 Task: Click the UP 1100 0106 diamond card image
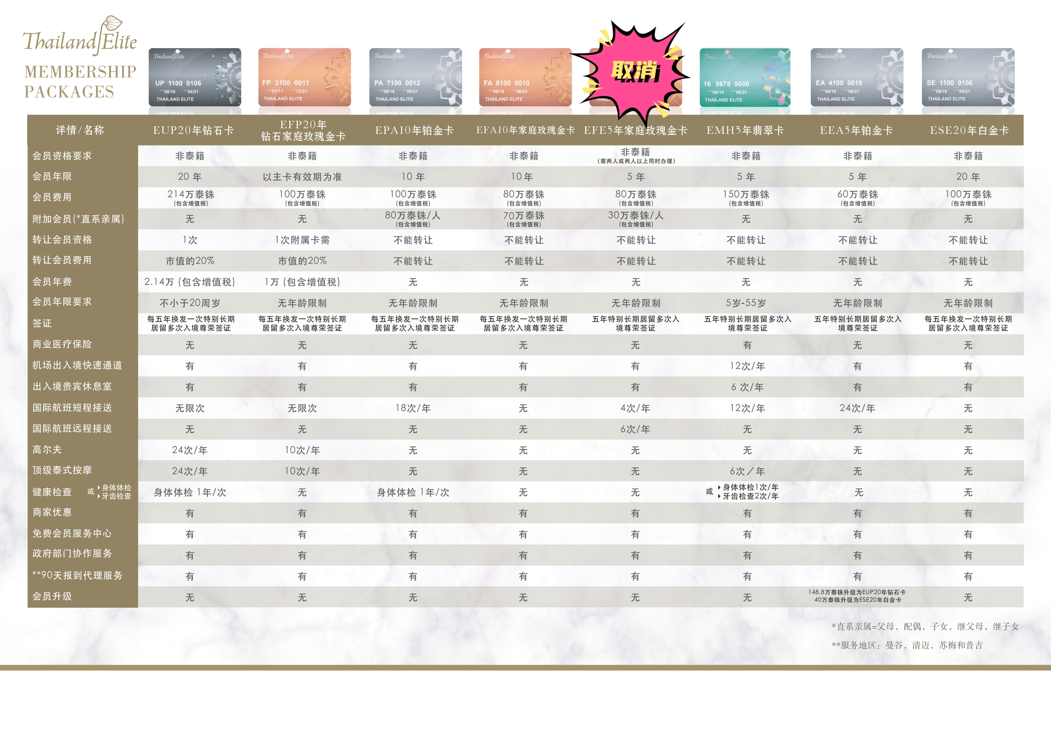(x=195, y=77)
